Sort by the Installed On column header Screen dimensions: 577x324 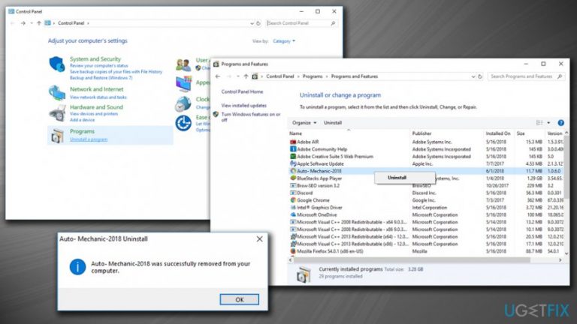(499, 133)
